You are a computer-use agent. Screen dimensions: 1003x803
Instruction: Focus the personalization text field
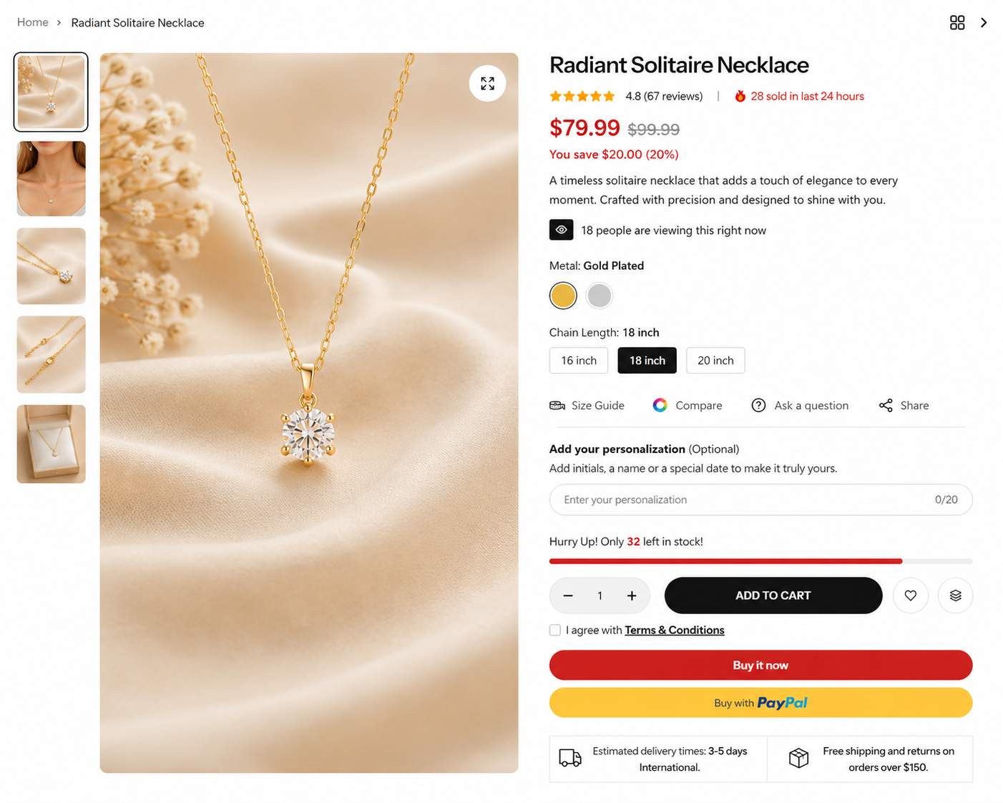tap(760, 500)
